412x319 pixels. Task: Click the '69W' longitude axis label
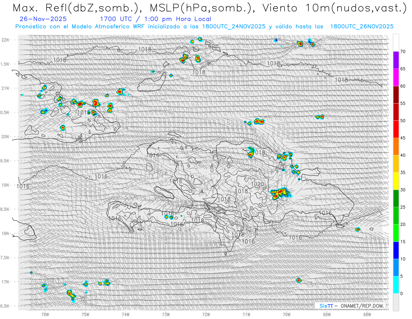(x=327, y=314)
